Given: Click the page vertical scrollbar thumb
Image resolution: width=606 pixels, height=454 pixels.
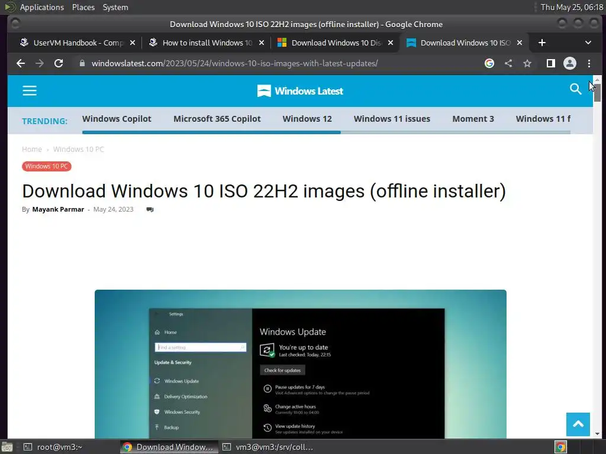Looking at the screenshot, I should 597,92.
